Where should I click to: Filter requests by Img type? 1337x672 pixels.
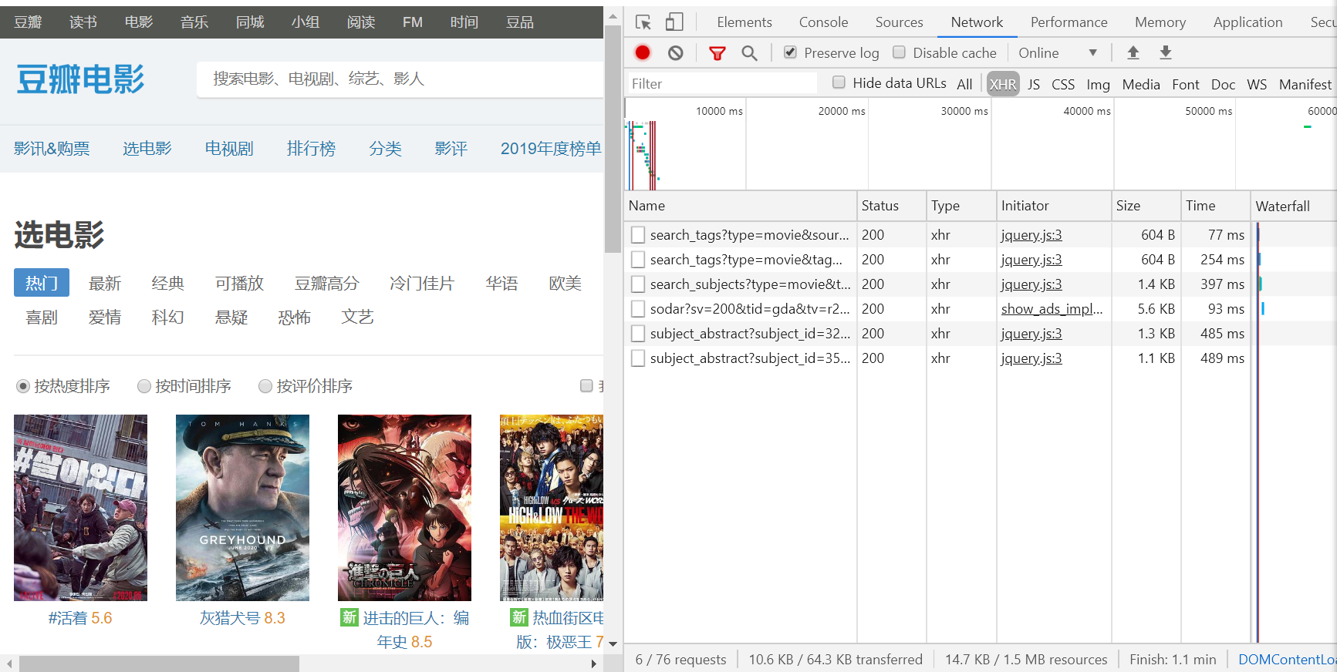click(x=1098, y=84)
